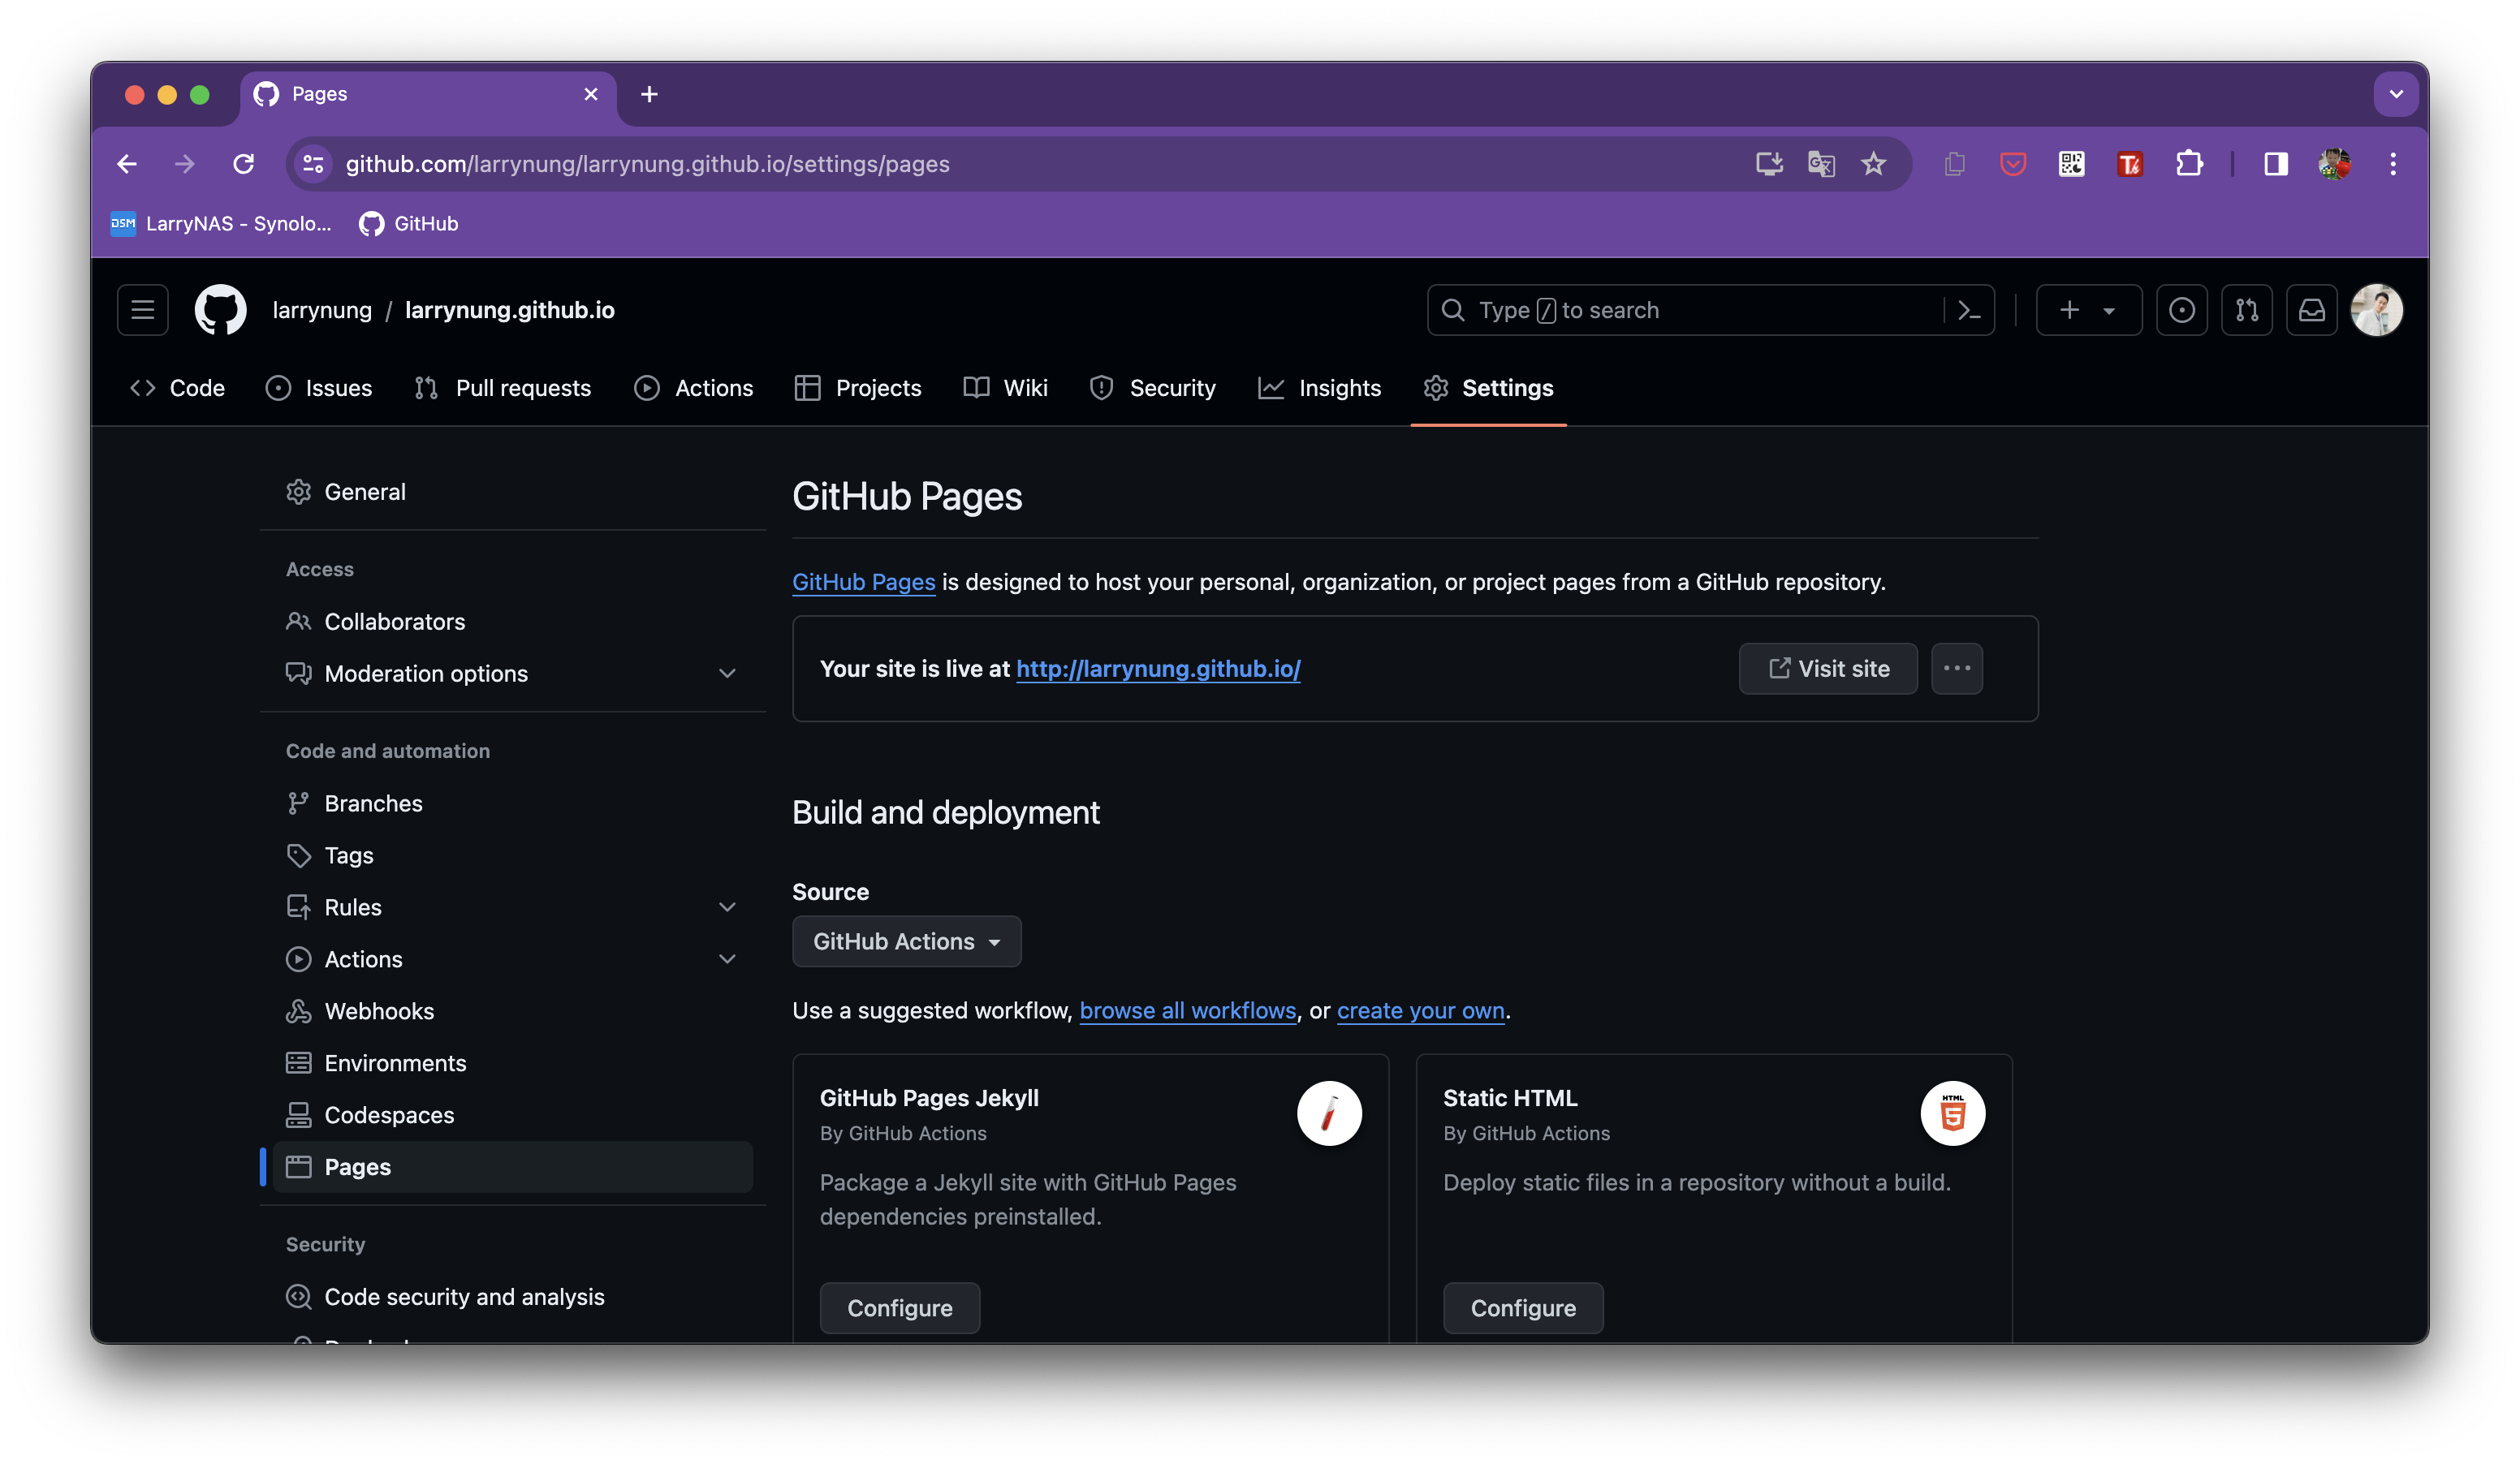
Task: Open Codespaces settings
Action: [x=512, y=1115]
